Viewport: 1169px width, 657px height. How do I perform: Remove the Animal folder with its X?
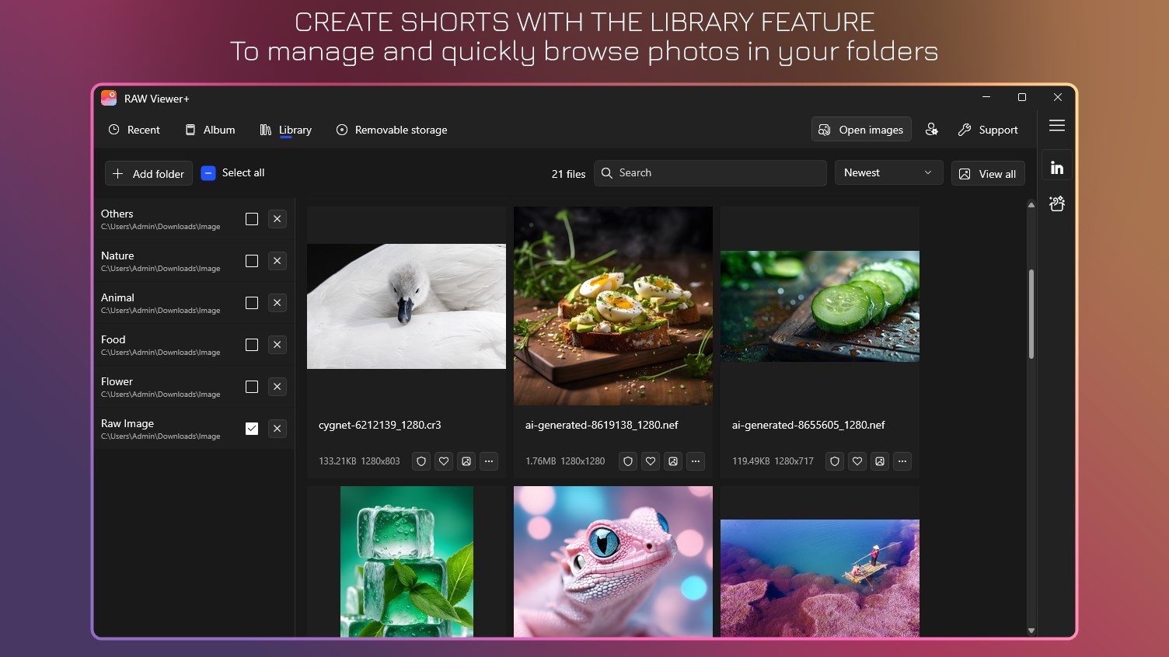pyautogui.click(x=277, y=303)
